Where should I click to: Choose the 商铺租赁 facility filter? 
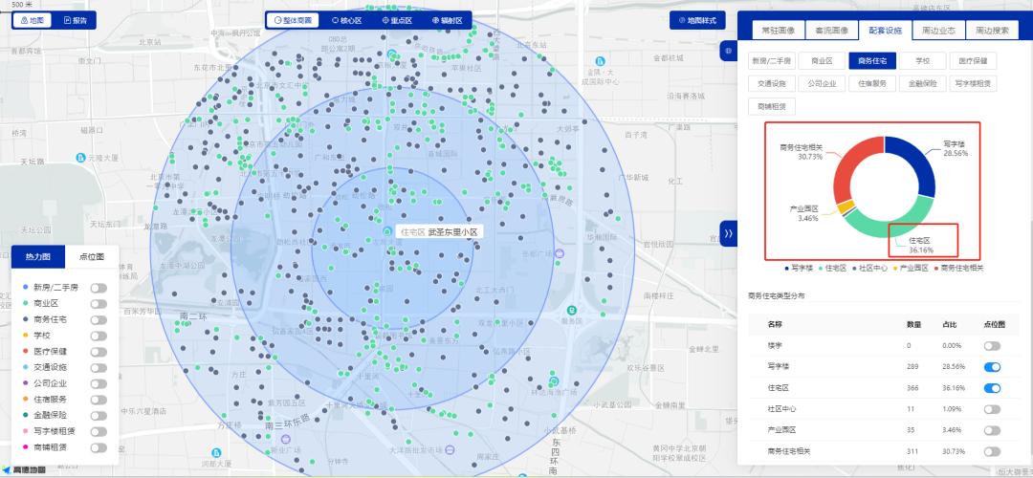point(772,106)
